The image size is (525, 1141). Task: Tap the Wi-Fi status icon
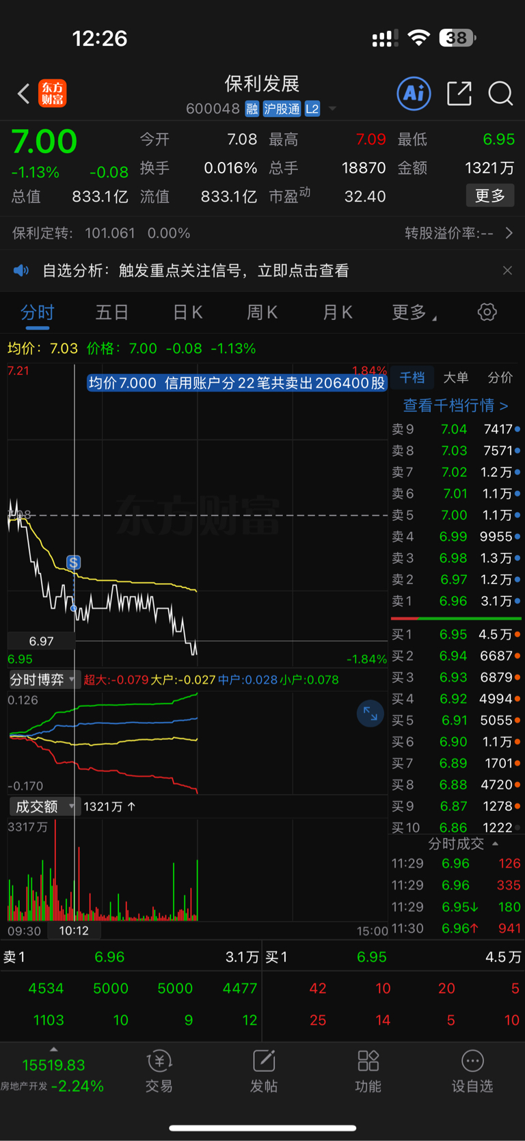(418, 38)
